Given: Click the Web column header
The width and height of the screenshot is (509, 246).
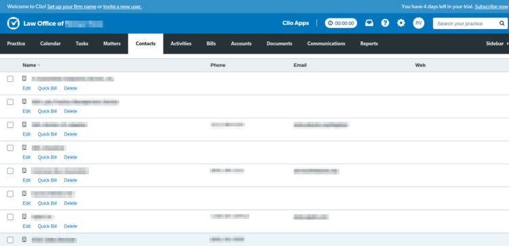Looking at the screenshot, I should click(420, 65).
